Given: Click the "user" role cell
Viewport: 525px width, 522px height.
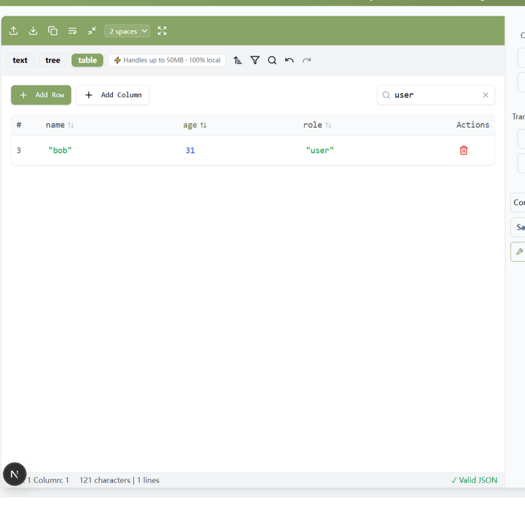Looking at the screenshot, I should tap(320, 150).
